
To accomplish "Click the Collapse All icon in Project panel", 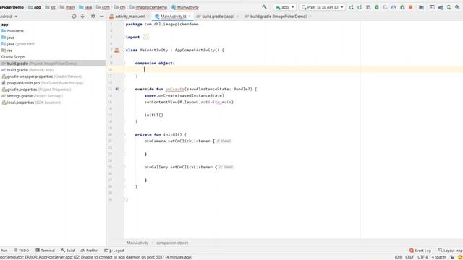I will coord(82,17).
